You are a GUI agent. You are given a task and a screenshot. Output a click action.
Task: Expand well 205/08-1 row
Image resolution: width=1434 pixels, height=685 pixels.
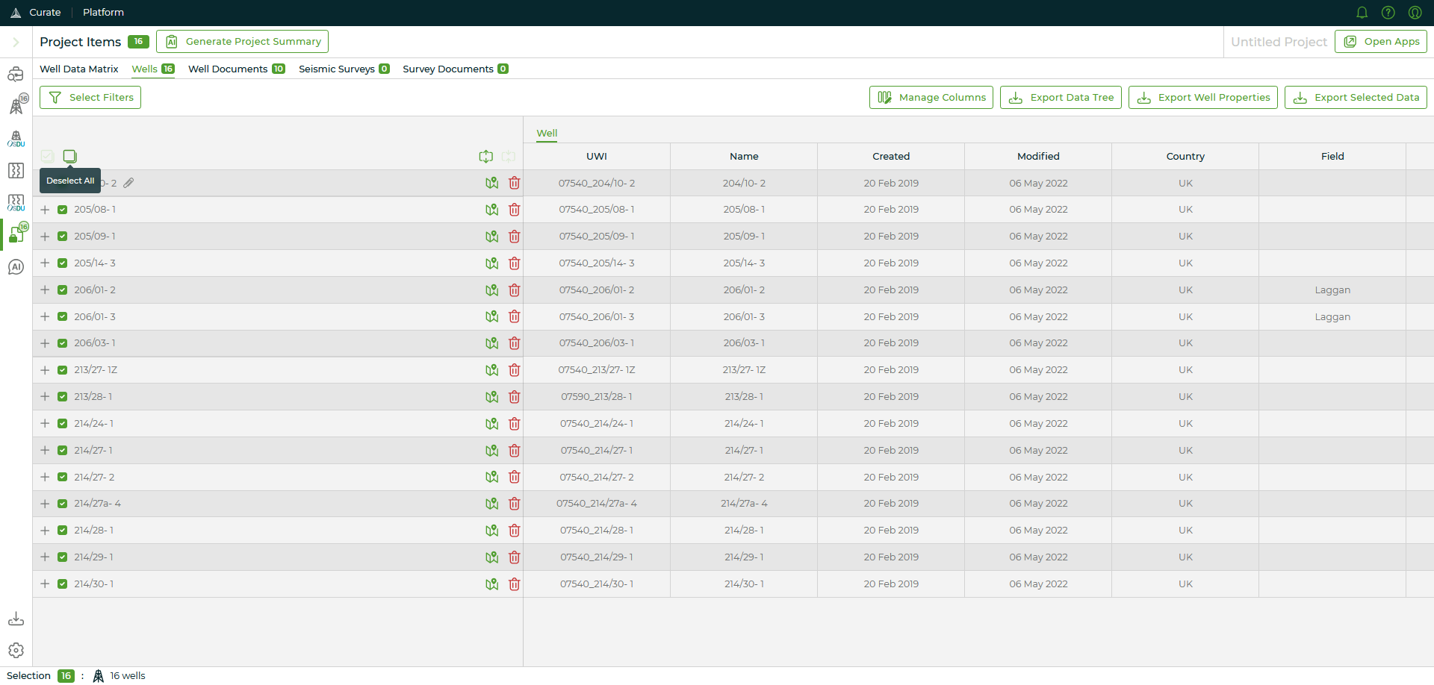[x=45, y=210]
